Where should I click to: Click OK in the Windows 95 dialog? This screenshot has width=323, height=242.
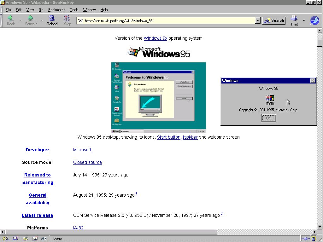click(x=268, y=118)
